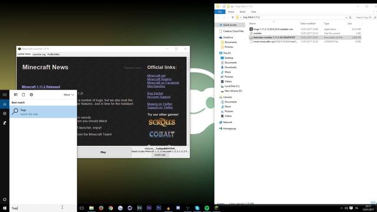This screenshot has width=377, height=212.
Task: Open the Minecraft Realms link
Action: (160, 79)
